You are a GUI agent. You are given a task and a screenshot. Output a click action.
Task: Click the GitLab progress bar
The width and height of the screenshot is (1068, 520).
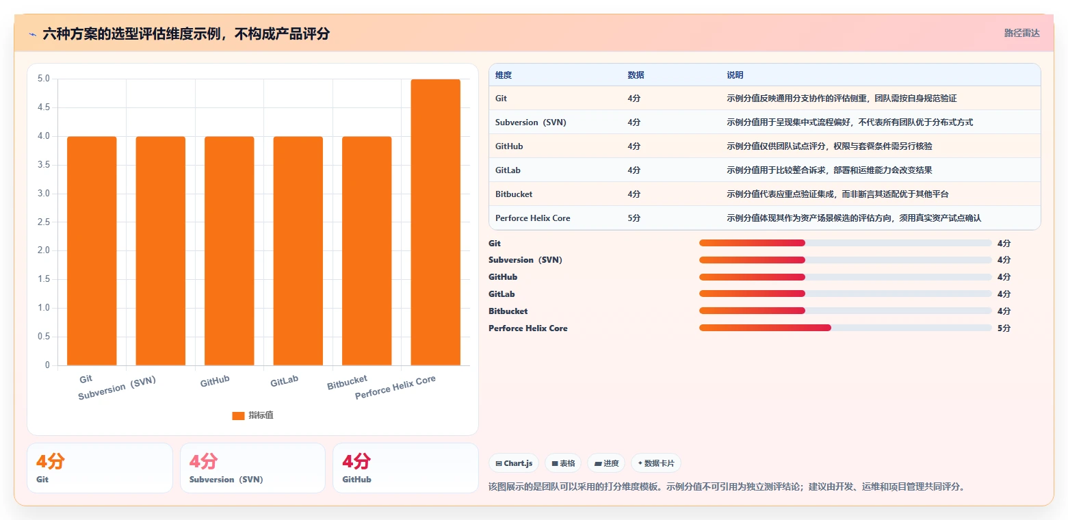[845, 294]
